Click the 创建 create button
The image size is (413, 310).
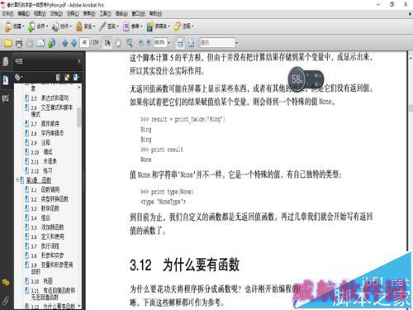pyautogui.click(x=14, y=26)
